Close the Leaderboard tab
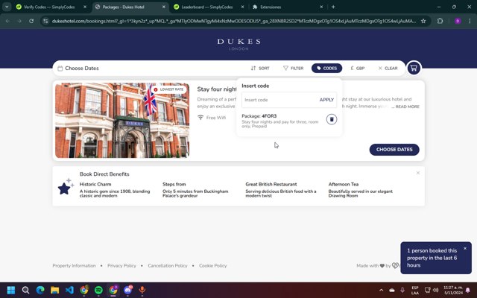 (x=242, y=7)
